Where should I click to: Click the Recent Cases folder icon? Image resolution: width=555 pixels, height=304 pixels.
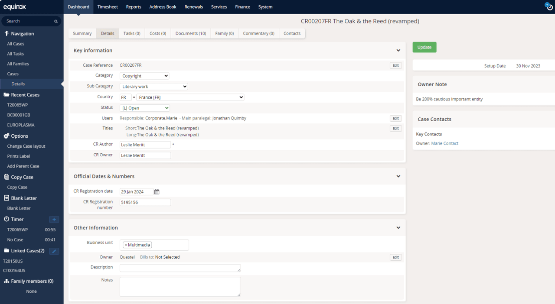click(6, 94)
